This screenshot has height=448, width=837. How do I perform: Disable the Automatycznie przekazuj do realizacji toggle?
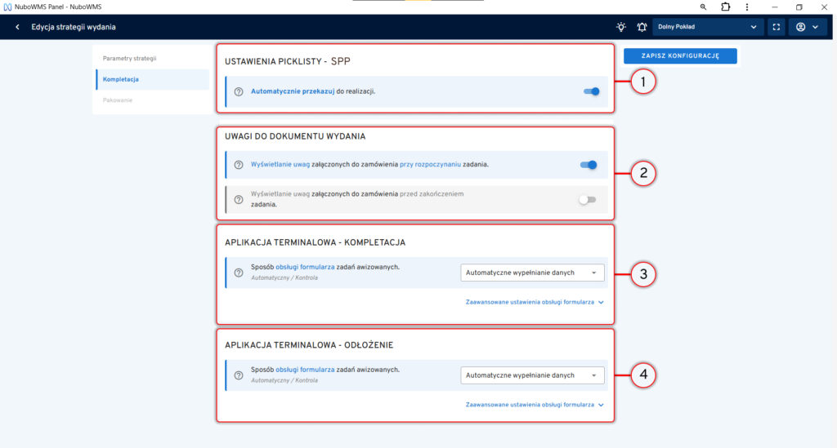591,91
